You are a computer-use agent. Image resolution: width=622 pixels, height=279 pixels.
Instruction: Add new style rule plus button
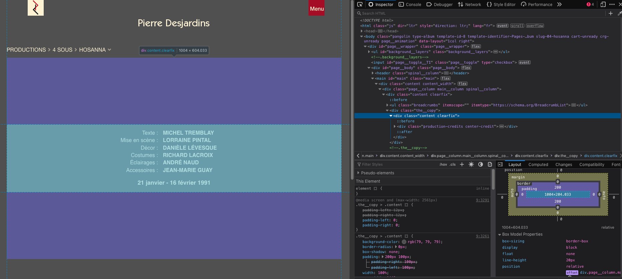pos(462,164)
